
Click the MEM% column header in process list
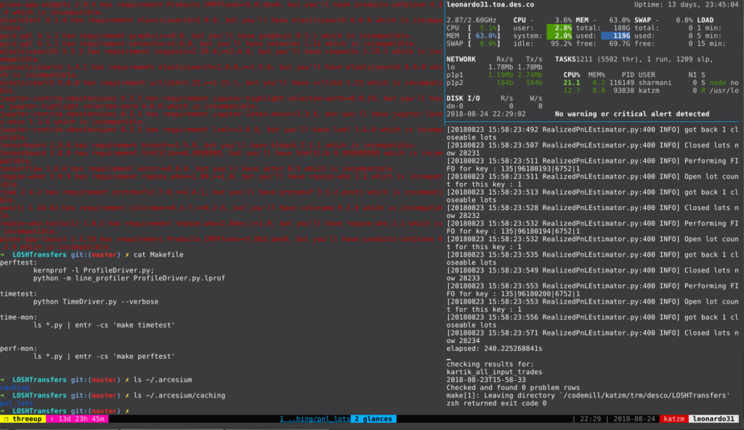(x=596, y=75)
